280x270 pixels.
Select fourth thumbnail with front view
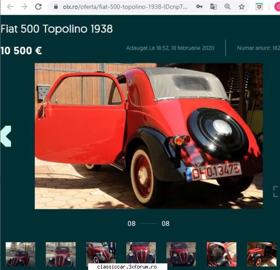pos(141,253)
